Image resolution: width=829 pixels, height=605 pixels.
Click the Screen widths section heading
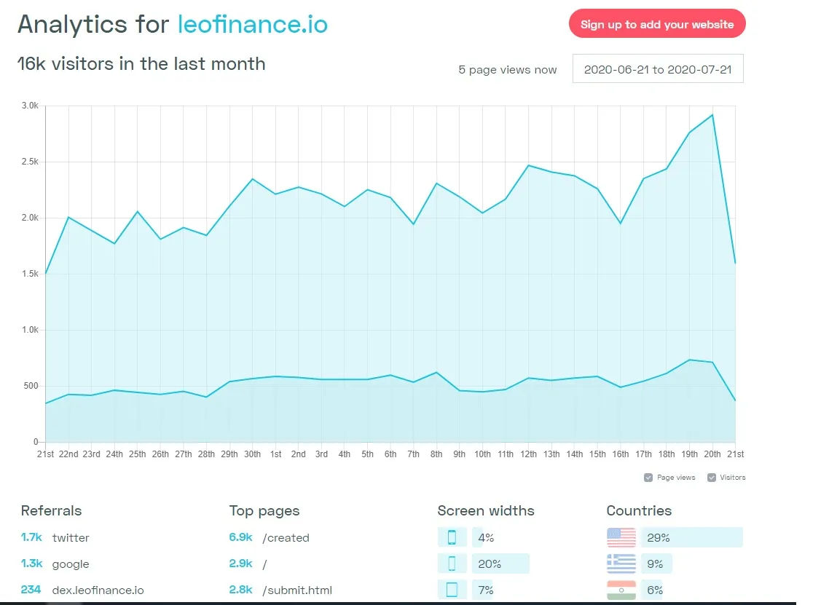click(486, 510)
